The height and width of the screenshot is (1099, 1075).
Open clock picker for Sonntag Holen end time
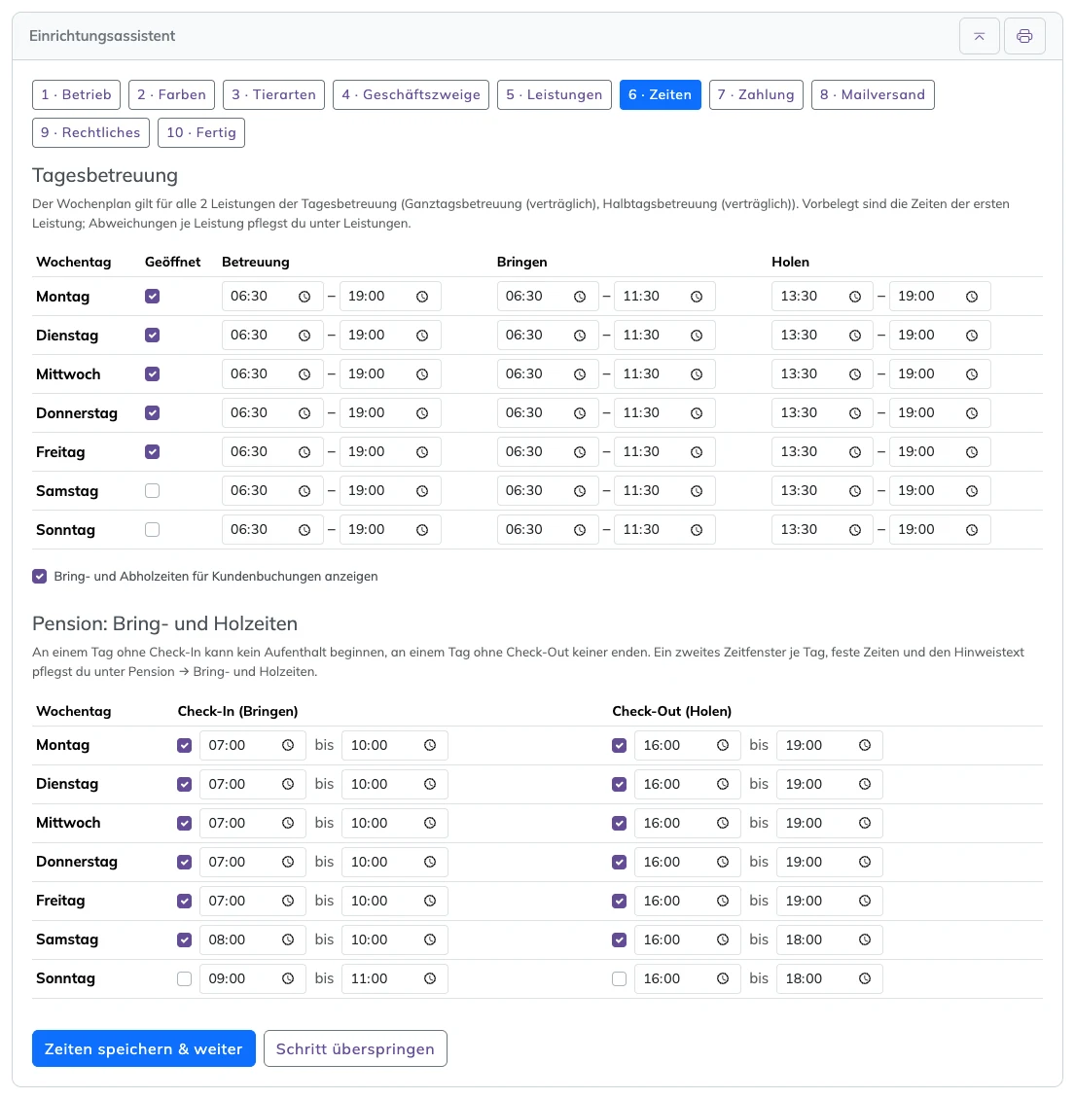[972, 530]
